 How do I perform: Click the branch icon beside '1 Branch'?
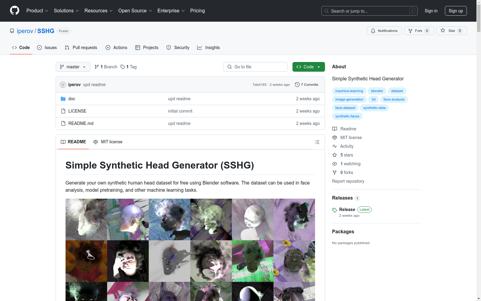(97, 67)
